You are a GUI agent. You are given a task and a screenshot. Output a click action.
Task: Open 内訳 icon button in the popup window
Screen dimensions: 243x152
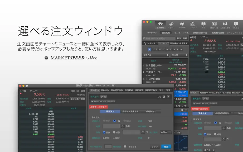(104, 97)
